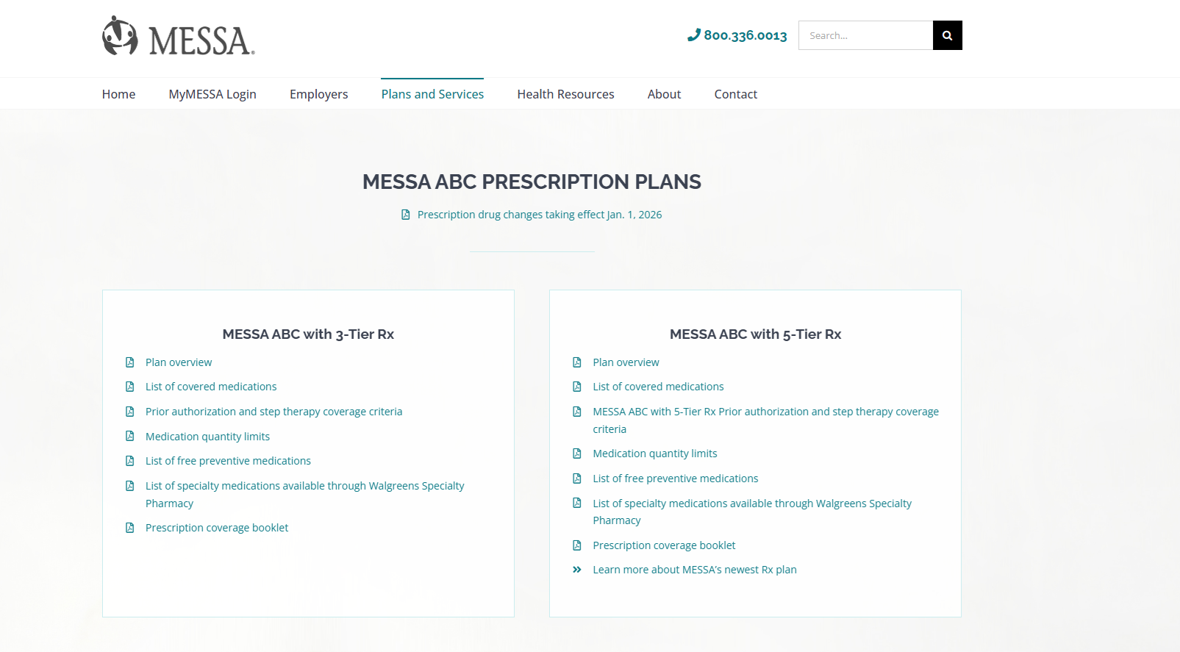The height and width of the screenshot is (652, 1180).
Task: Open the Plans and Services menu
Action: [x=432, y=94]
